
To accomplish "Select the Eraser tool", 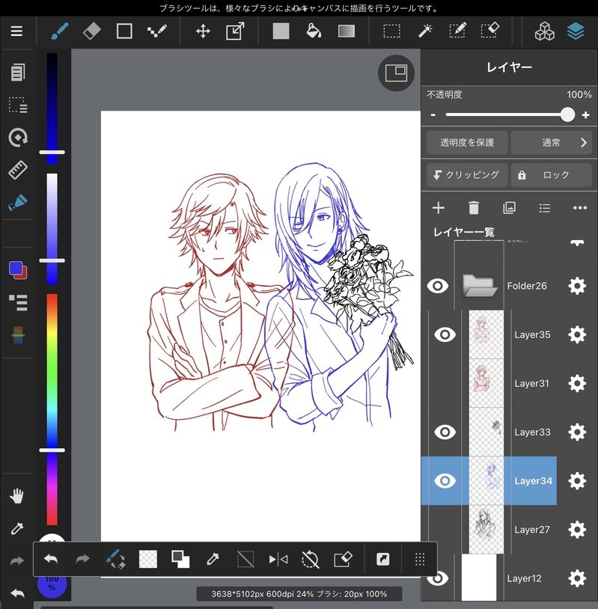I will (x=92, y=31).
